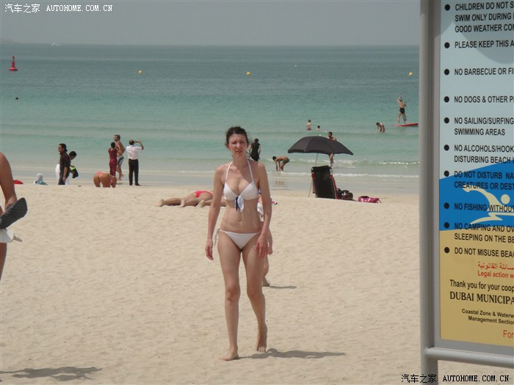Select the black beach umbrella
Screen dimensions: 514x385
319,145
